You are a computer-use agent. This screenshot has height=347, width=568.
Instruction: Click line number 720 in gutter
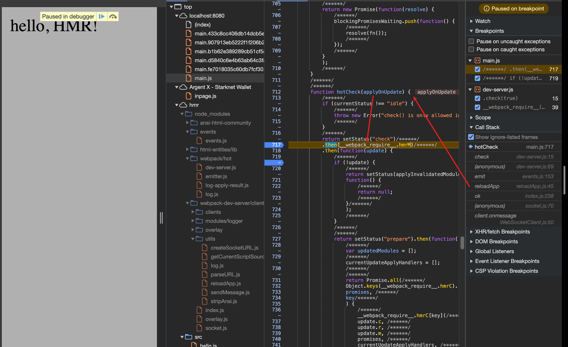[x=276, y=168]
